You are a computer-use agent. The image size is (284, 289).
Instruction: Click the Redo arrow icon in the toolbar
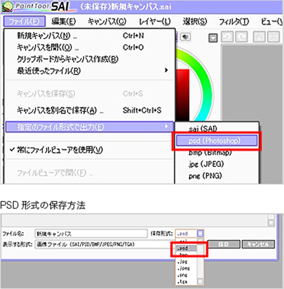[242, 37]
